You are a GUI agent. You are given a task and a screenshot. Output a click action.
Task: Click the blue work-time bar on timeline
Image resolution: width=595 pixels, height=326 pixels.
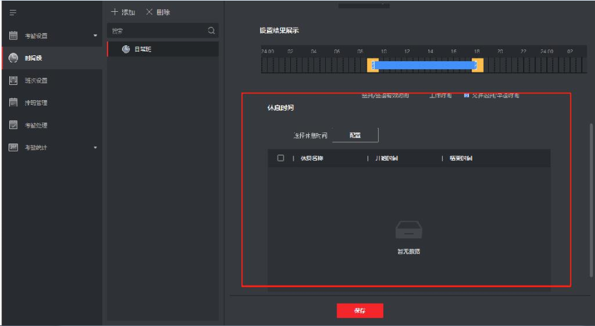pyautogui.click(x=425, y=65)
